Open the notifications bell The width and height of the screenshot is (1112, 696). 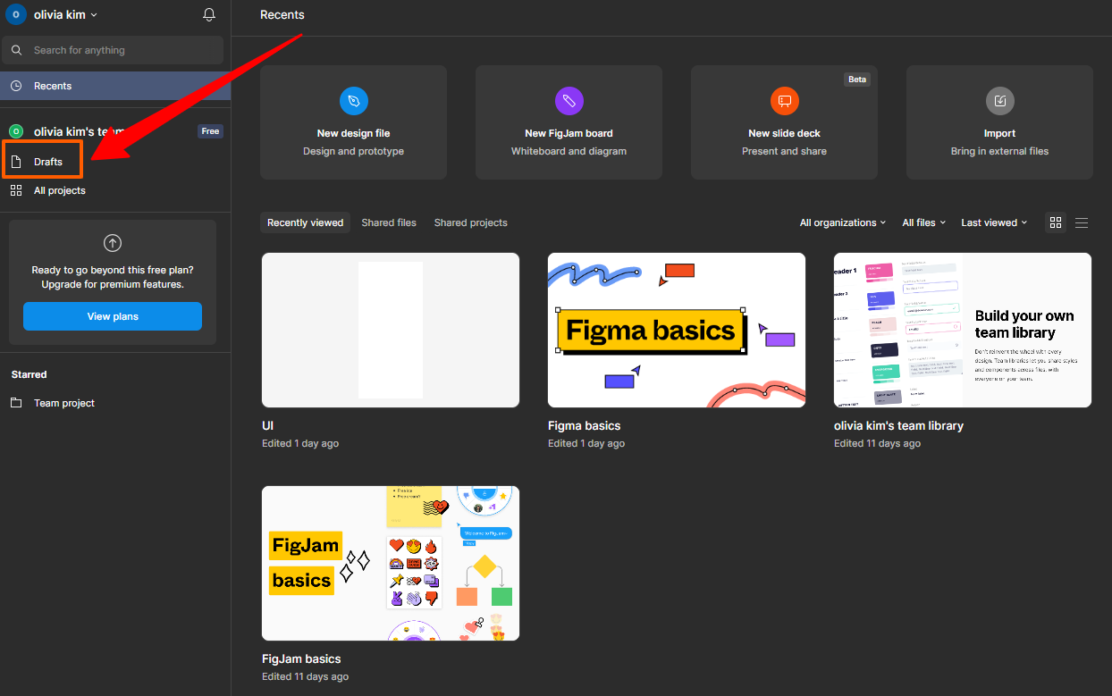coord(209,14)
